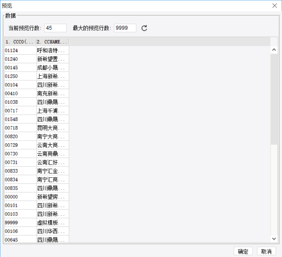This screenshot has height=257, width=282.
Task: Click the name cell 南充新希...
Action: pos(53,94)
